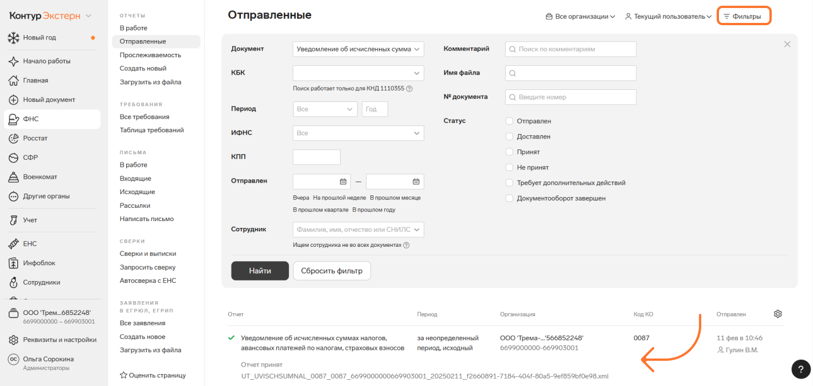
Task: Open calendar for the start sent date
Action: (343, 182)
